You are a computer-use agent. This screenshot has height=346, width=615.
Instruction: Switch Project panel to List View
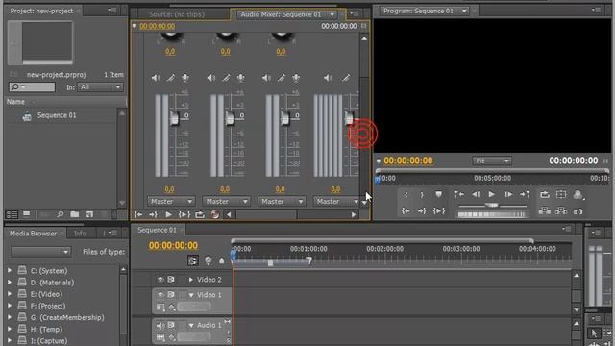click(12, 214)
